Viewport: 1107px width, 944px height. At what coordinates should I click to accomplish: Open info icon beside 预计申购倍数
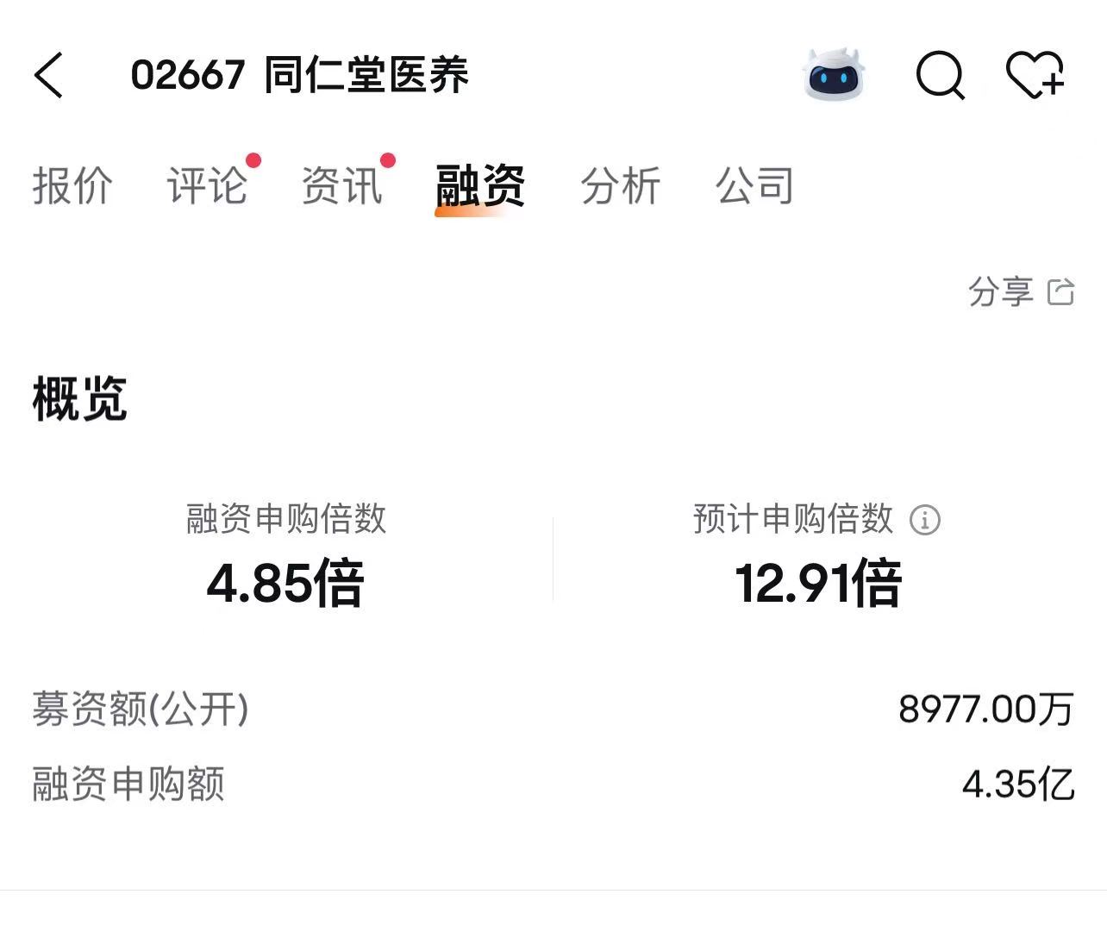[x=925, y=520]
